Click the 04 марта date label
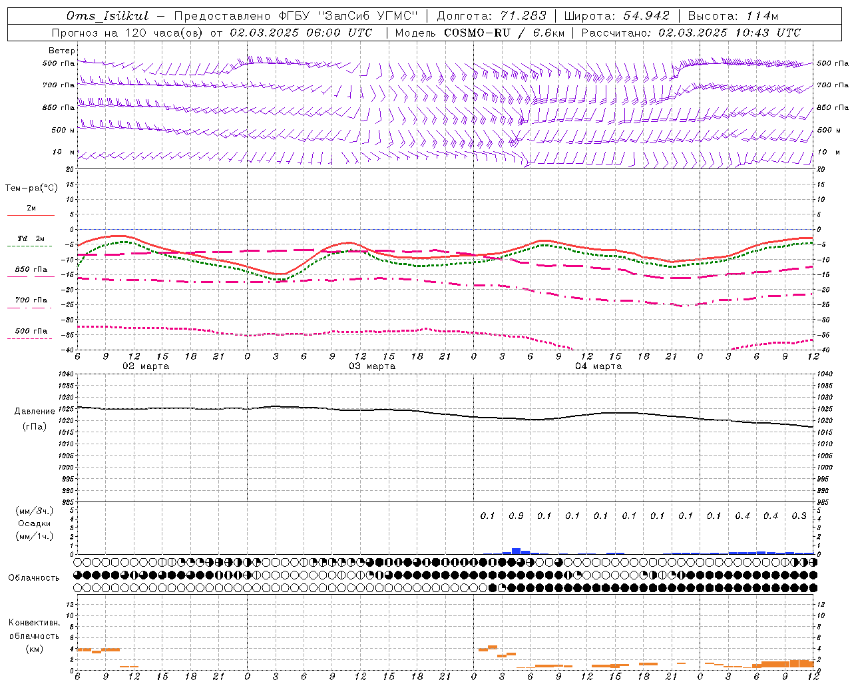Viewport: 852px width, 682px height. pyautogui.click(x=598, y=366)
